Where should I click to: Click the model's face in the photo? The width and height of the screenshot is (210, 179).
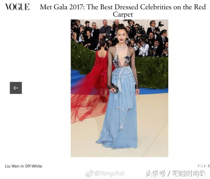[121, 35]
